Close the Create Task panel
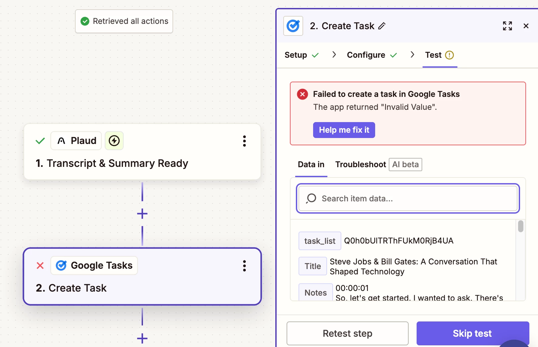The height and width of the screenshot is (347, 538). [x=526, y=26]
